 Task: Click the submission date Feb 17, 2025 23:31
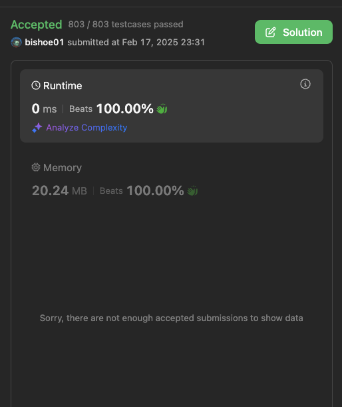pyautogui.click(x=164, y=43)
